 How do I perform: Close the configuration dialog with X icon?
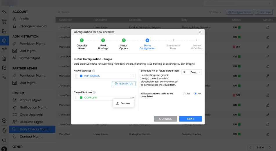point(200,32)
